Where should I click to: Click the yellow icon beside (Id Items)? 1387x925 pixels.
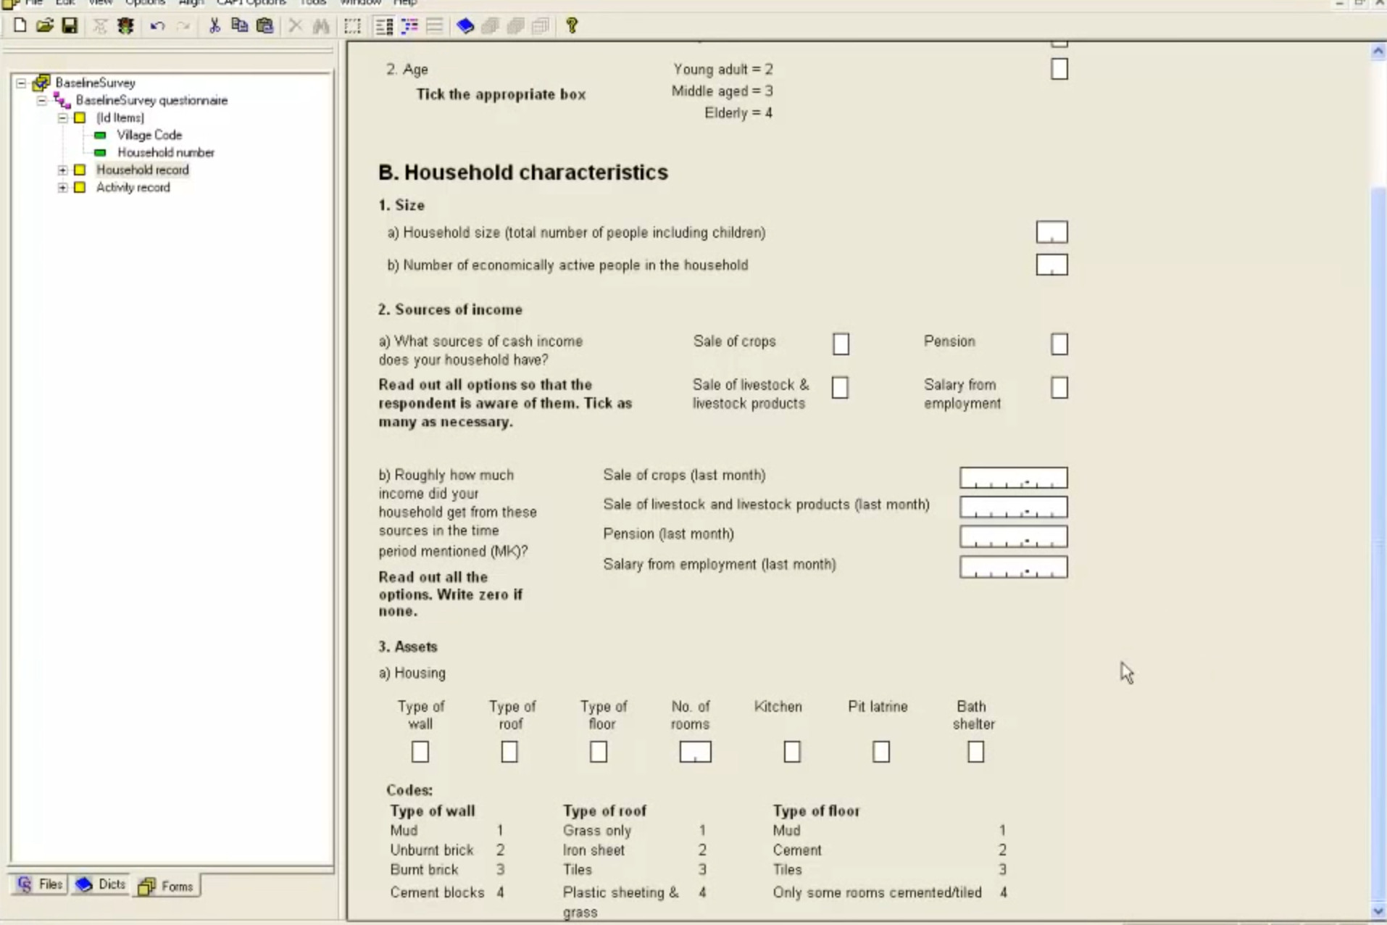(80, 117)
